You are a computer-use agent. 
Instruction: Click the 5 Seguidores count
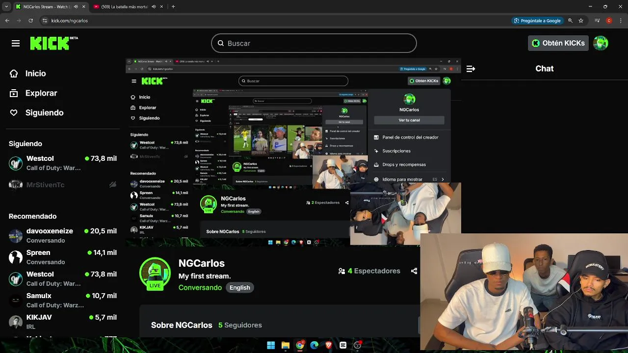pos(240,325)
